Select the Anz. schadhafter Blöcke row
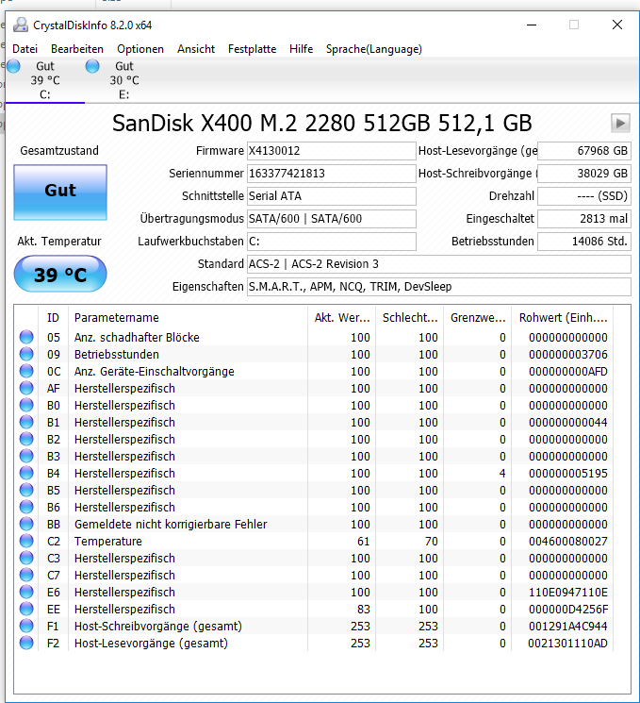 click(314, 337)
